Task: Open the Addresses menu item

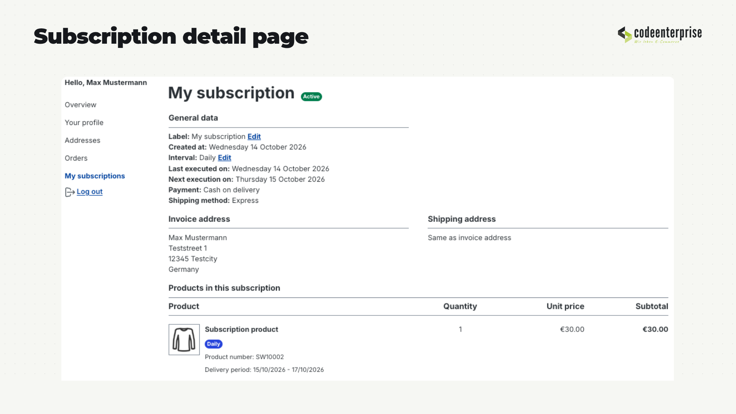Action: [82, 140]
